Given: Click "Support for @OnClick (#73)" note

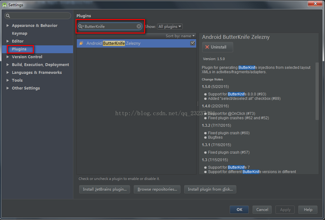Looking at the screenshot, I should 232,113.
